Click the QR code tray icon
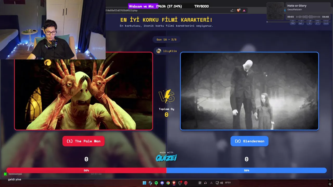 pos(200,183)
